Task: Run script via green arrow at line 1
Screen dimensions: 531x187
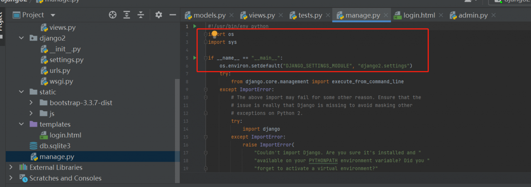Action: click(x=195, y=26)
